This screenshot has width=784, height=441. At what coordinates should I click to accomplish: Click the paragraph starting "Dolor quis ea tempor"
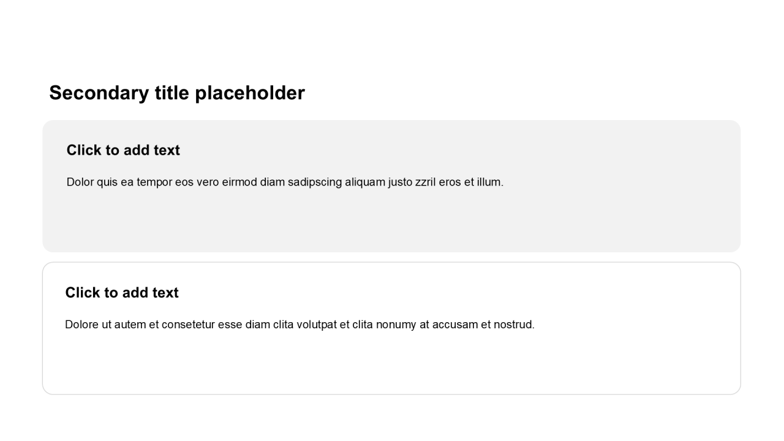point(285,182)
